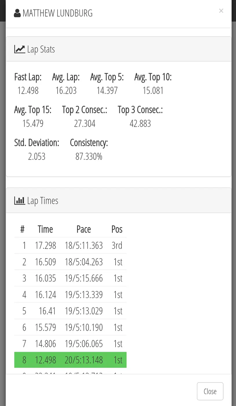This screenshot has height=406, width=236.
Task: Click the # column header
Action: point(22,229)
